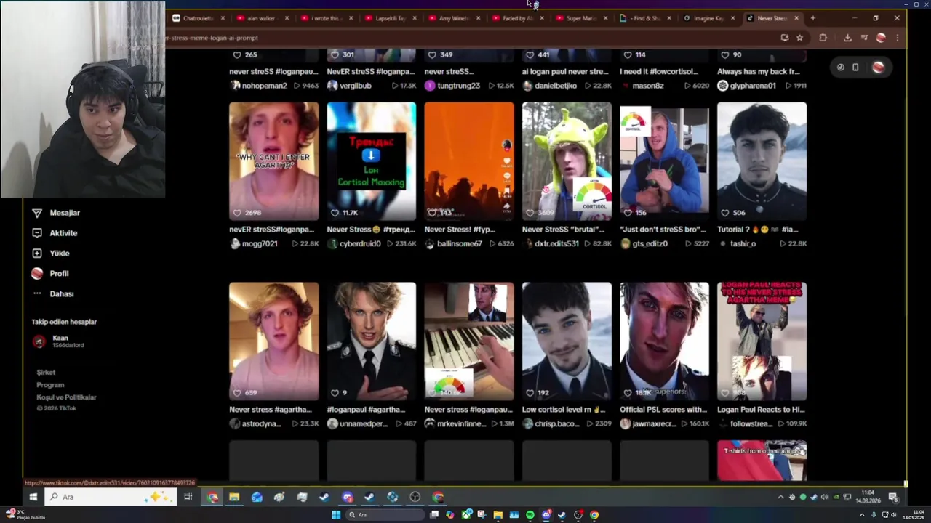Click the install app icon in address bar
The width and height of the screenshot is (931, 523).
pyautogui.click(x=784, y=38)
